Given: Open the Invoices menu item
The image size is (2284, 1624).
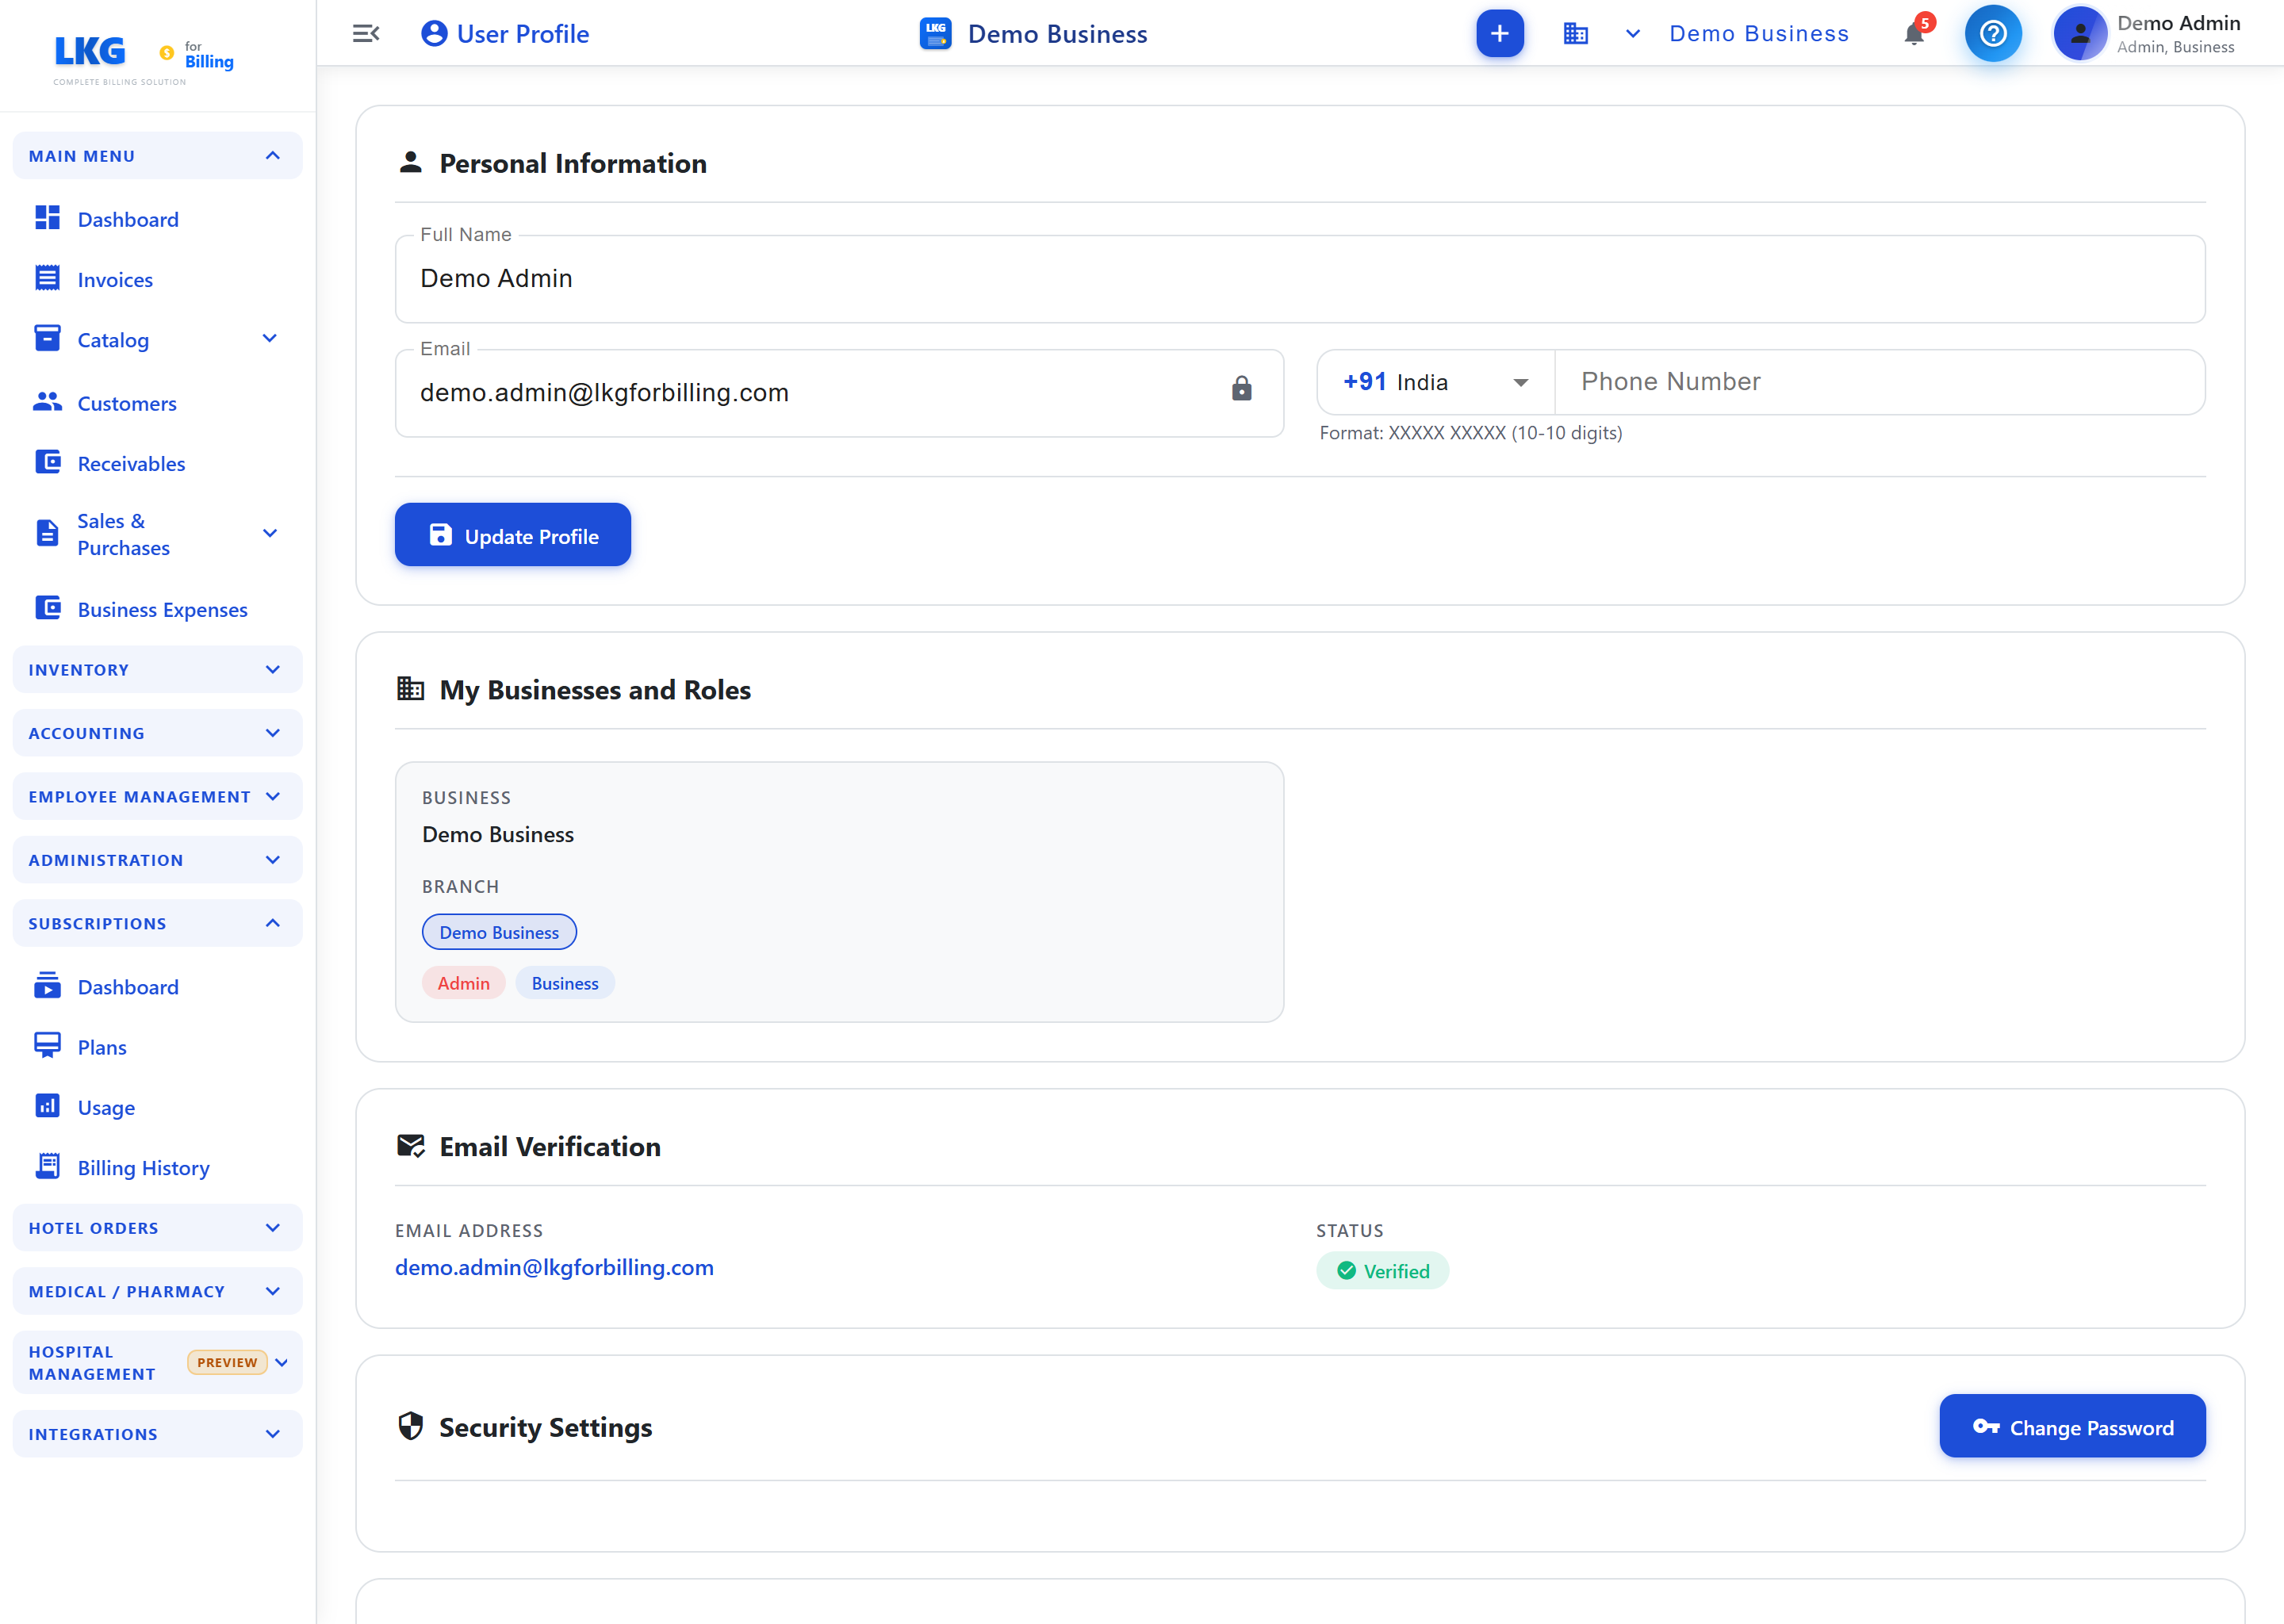Looking at the screenshot, I should click(157, 279).
